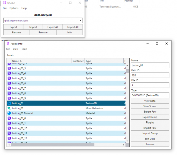Click the Texture2D image icon of button_01
This screenshot has width=177, height=155.
[x=9, y=103]
